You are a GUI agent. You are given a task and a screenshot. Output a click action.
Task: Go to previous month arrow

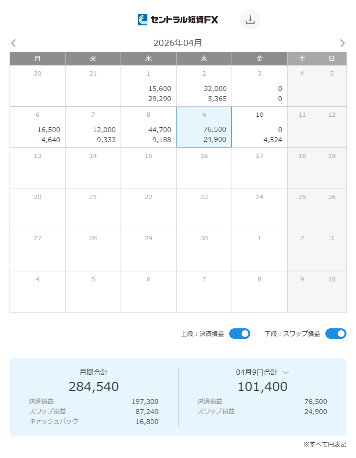[x=13, y=43]
